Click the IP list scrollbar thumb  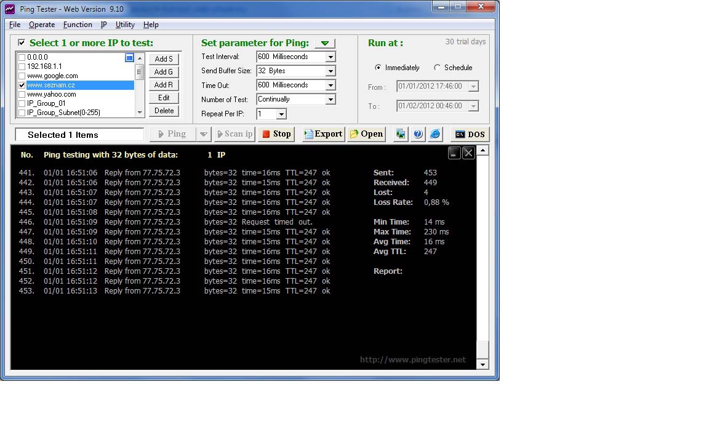[x=140, y=71]
